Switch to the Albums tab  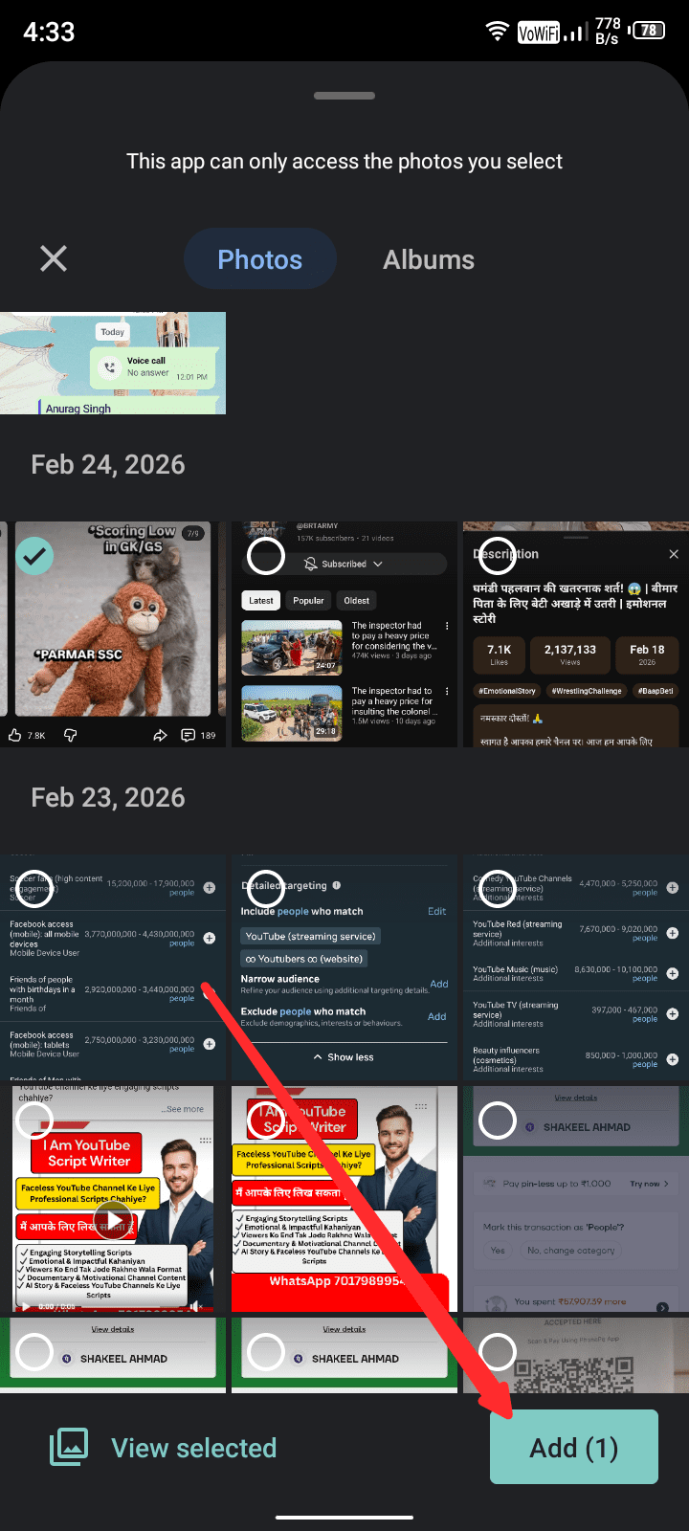click(x=429, y=259)
